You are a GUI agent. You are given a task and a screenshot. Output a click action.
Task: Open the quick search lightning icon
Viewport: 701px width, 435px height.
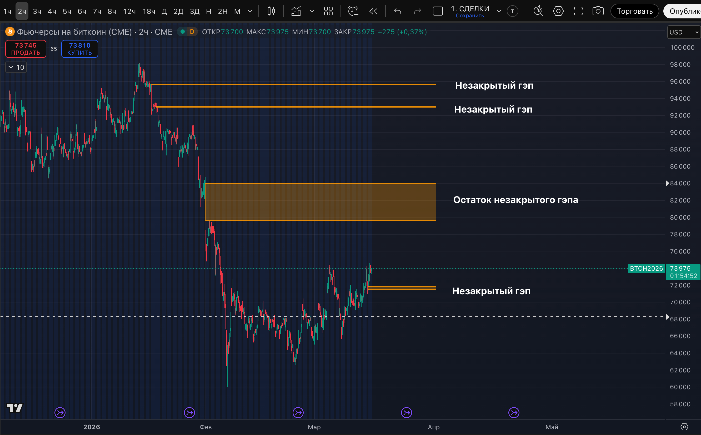pos(538,11)
